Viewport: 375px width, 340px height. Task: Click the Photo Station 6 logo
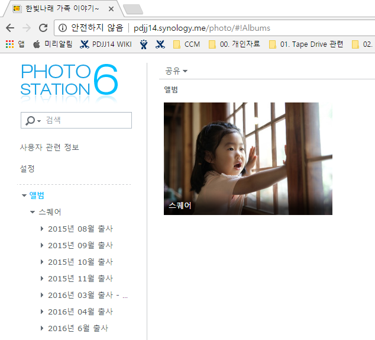69,79
